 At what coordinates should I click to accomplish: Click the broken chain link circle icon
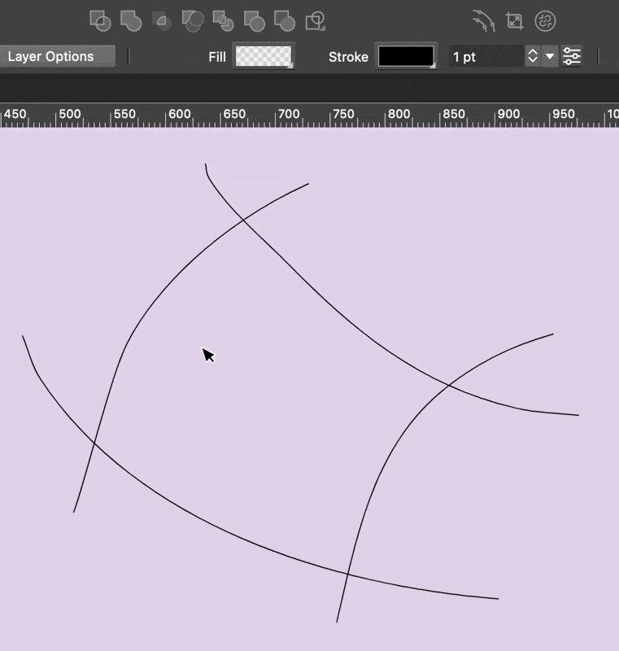tap(545, 21)
